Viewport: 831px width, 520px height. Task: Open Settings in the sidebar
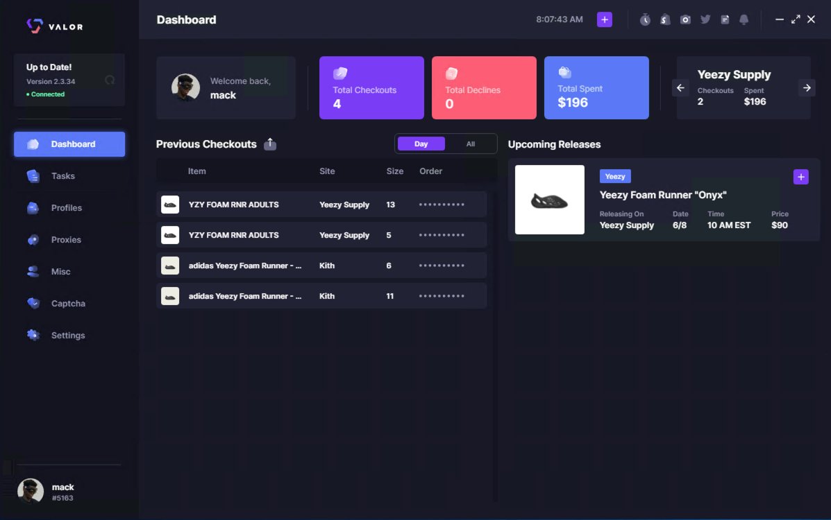pos(69,335)
